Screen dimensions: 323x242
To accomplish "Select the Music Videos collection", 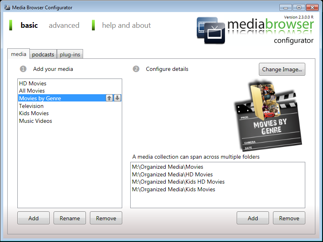I will click(35, 121).
